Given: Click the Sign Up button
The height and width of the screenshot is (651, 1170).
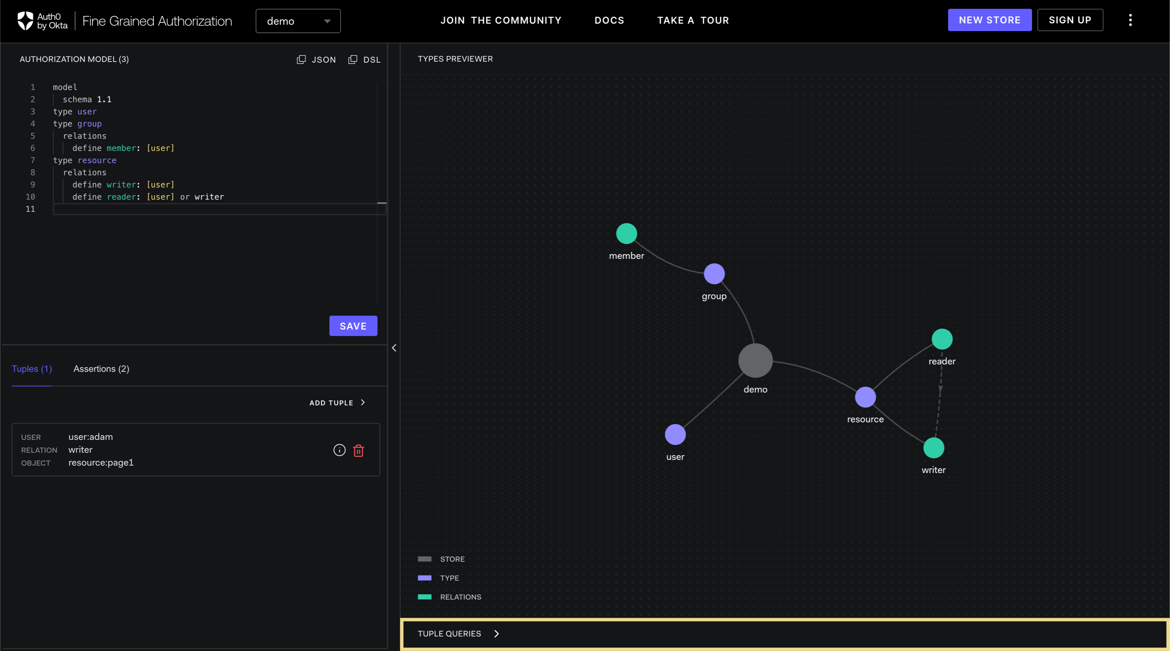Looking at the screenshot, I should 1069,20.
